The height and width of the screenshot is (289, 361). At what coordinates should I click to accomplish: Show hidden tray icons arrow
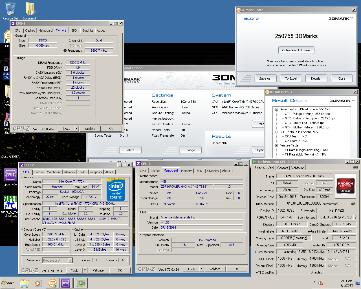tap(314, 283)
